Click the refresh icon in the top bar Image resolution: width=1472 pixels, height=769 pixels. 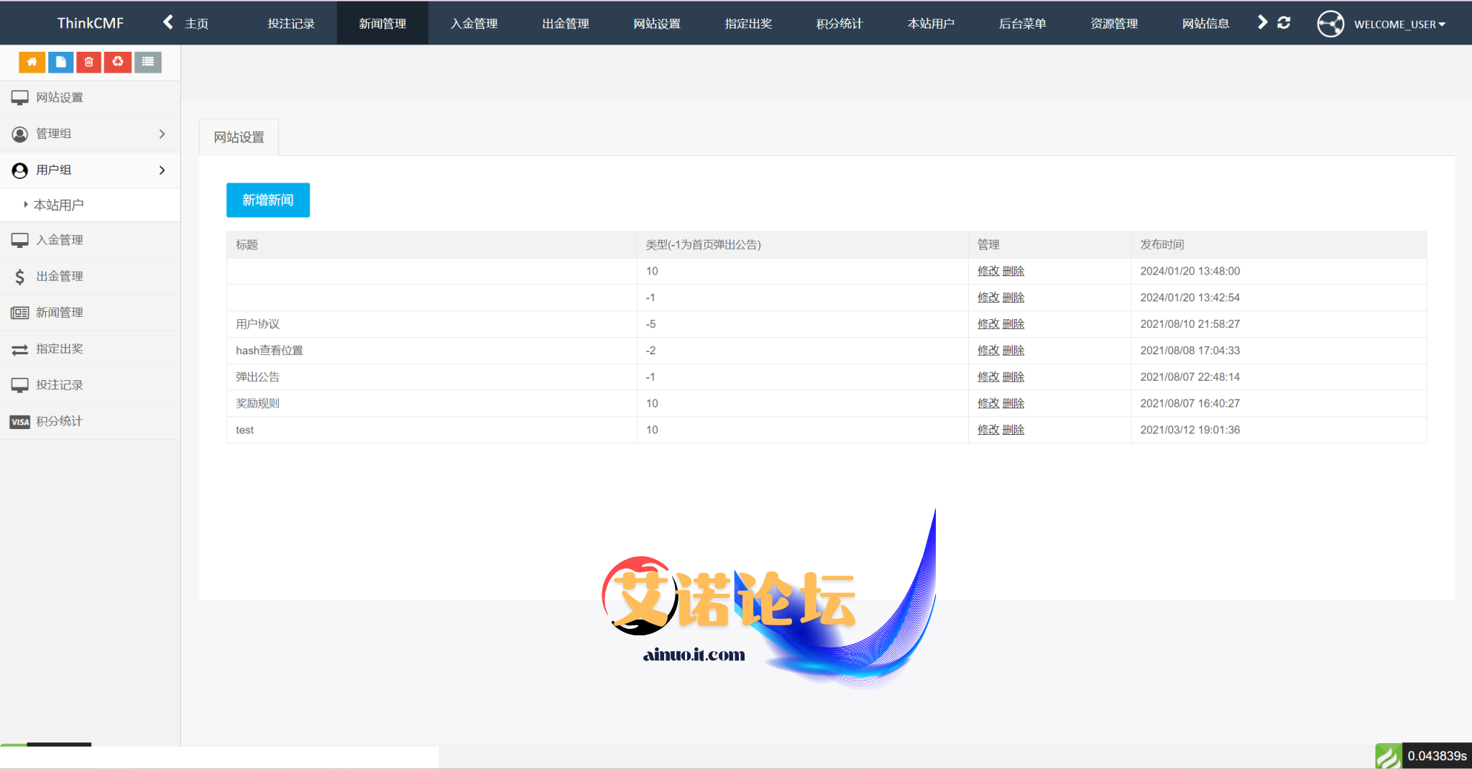[x=1284, y=23]
